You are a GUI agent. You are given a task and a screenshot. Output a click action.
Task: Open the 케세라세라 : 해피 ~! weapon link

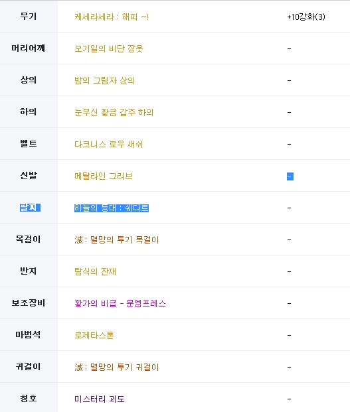[112, 17]
